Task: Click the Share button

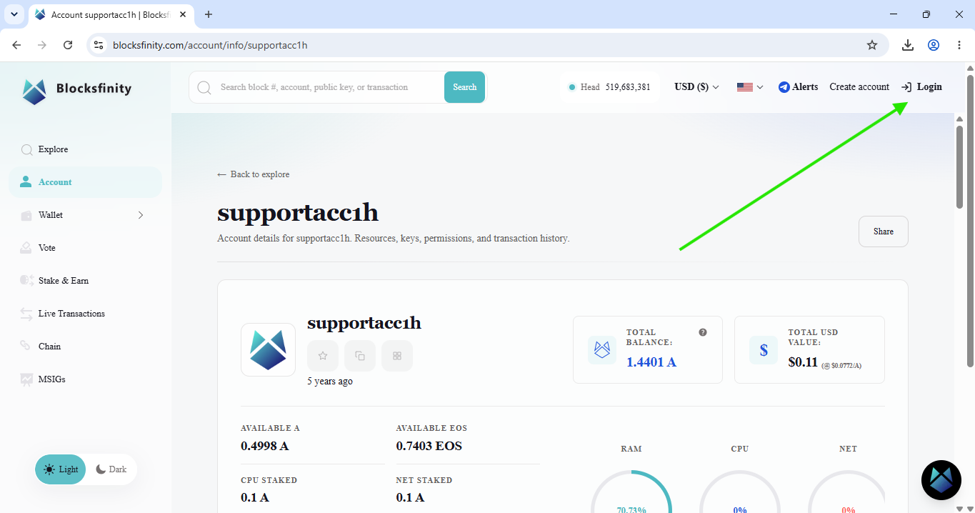Action: (884, 231)
